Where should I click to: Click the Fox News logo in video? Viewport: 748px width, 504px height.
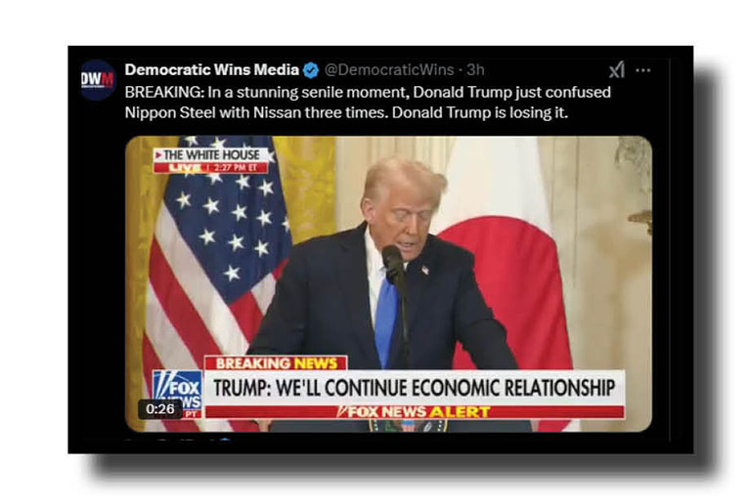tap(177, 394)
